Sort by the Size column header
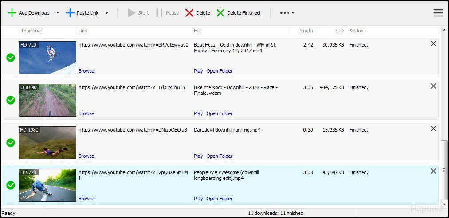 pyautogui.click(x=339, y=31)
